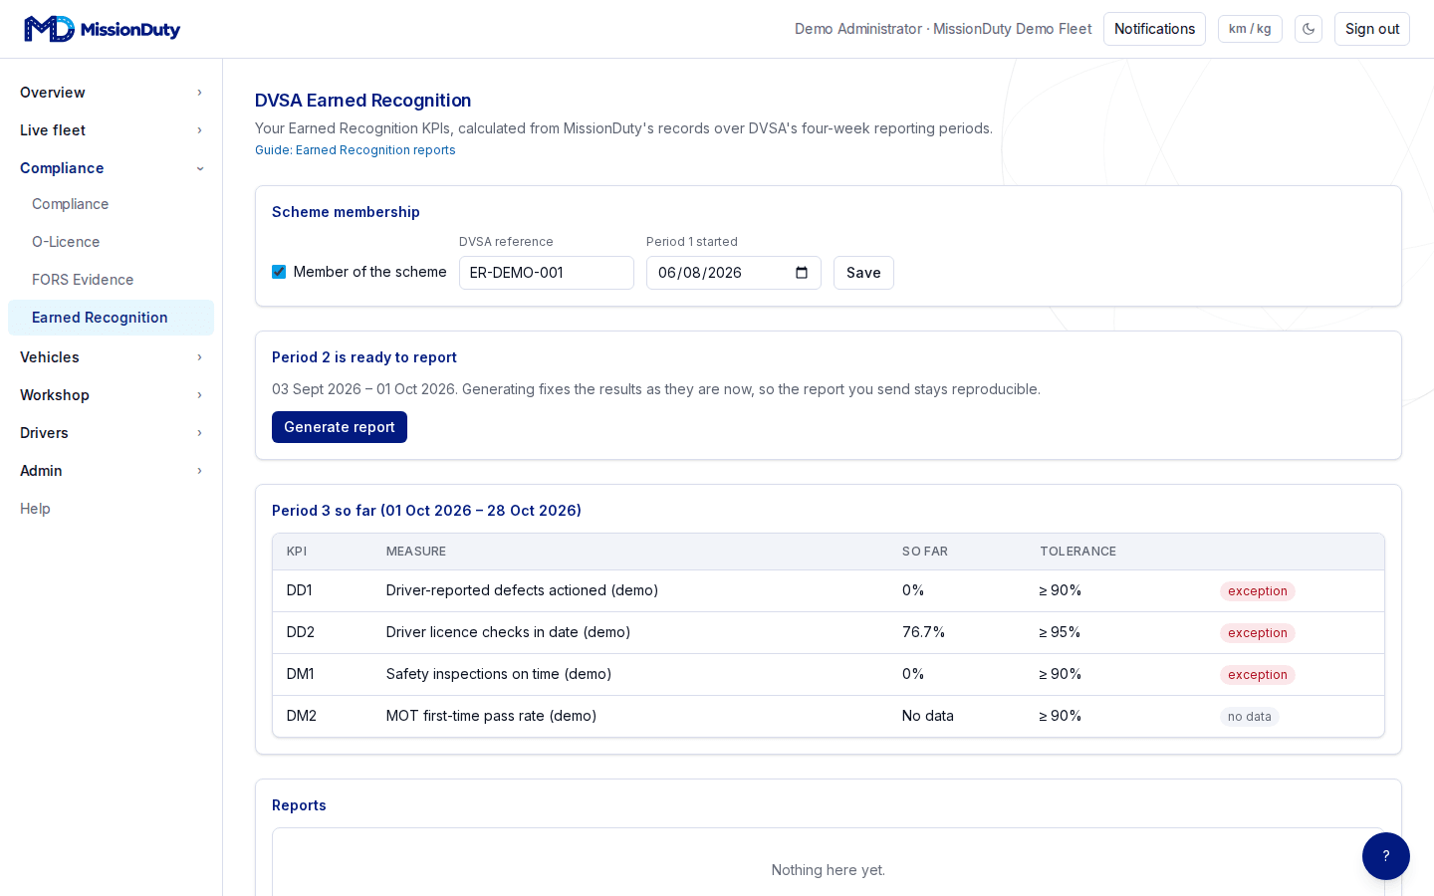Click 'Period 2 is ready to report' heading
Viewport: 1434px width, 896px height.
(x=364, y=357)
